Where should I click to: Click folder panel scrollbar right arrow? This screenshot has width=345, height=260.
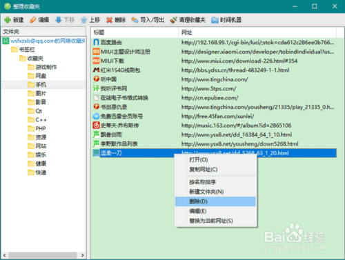point(82,255)
